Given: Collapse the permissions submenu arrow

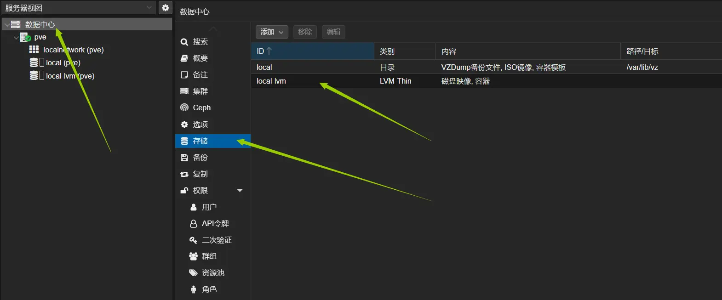Looking at the screenshot, I should click(x=240, y=190).
